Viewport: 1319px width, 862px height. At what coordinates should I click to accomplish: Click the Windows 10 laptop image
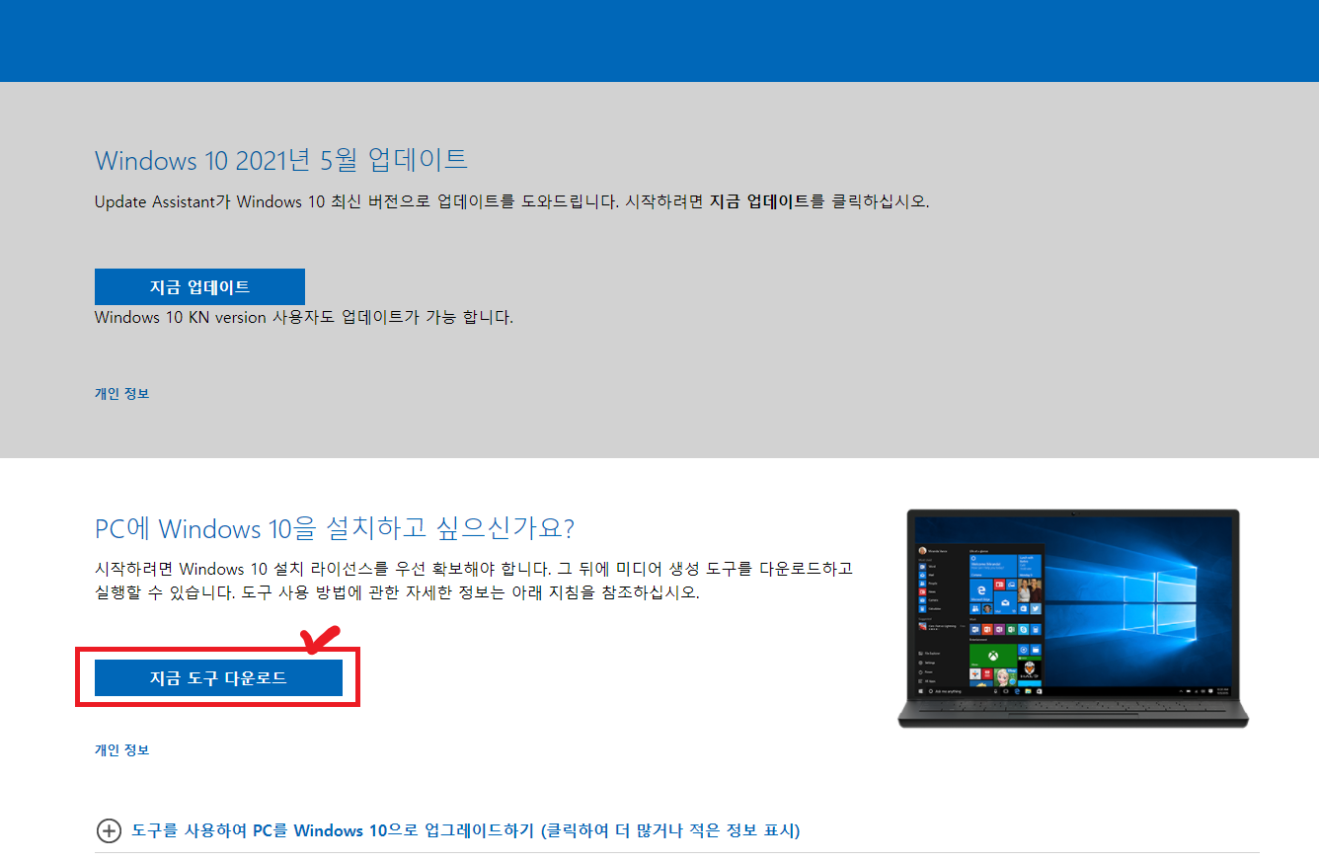click(1072, 619)
